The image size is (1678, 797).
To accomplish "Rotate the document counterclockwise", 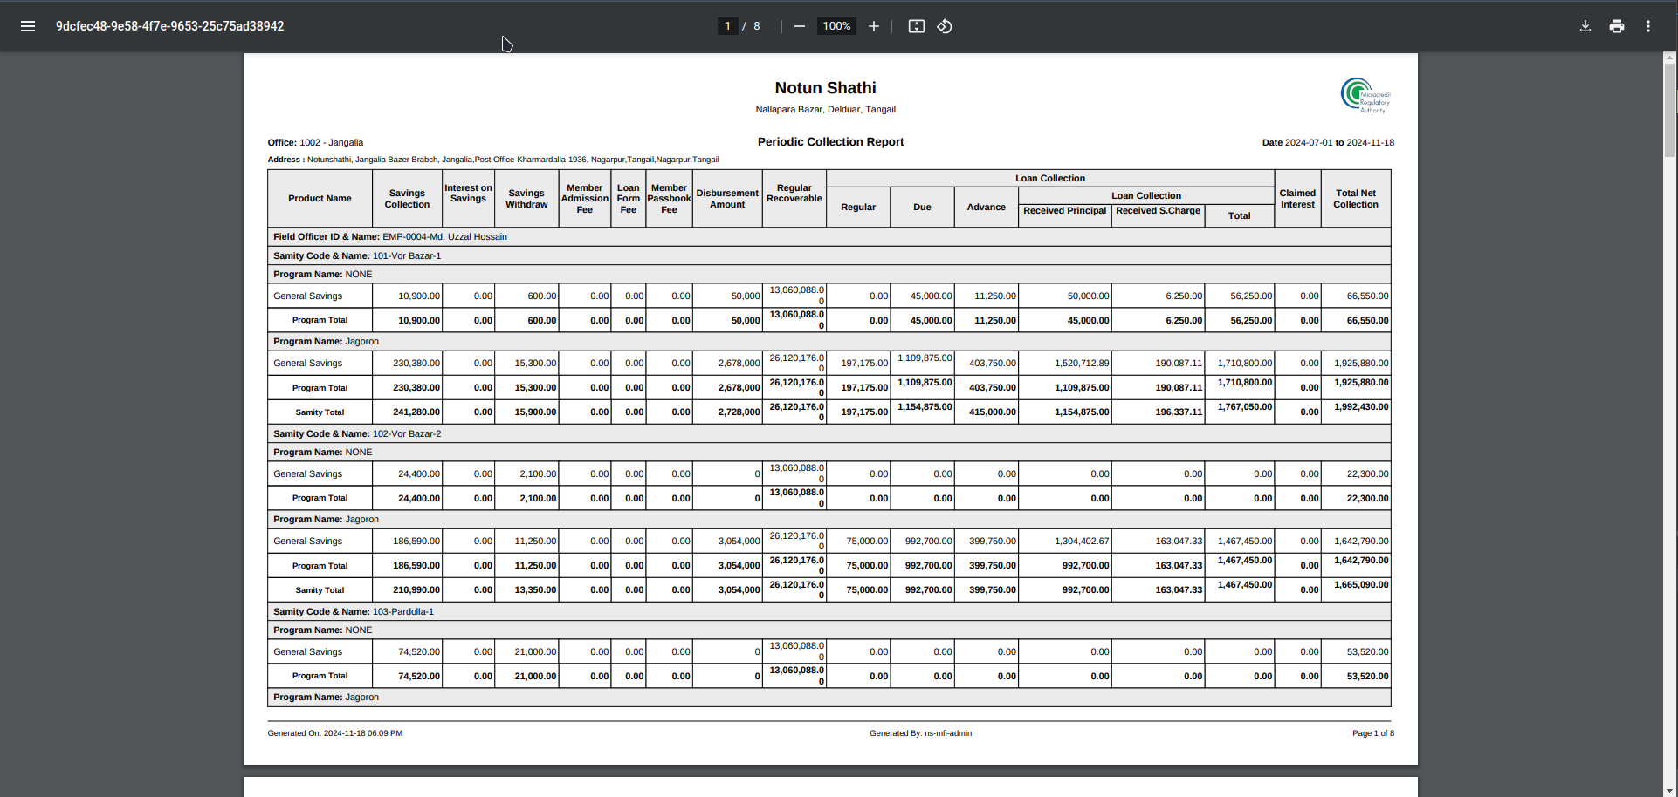I will tap(945, 26).
